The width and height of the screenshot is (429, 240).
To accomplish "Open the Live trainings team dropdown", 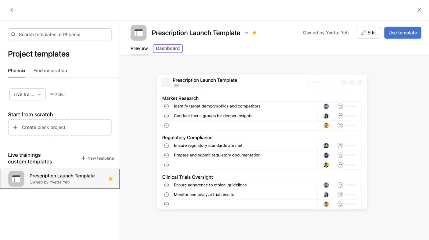I will point(27,95).
